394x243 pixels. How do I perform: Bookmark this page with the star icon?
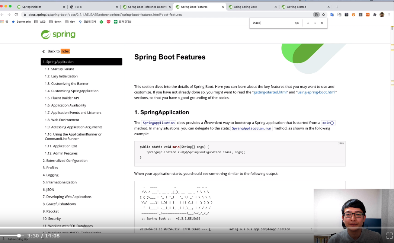pos(323,15)
